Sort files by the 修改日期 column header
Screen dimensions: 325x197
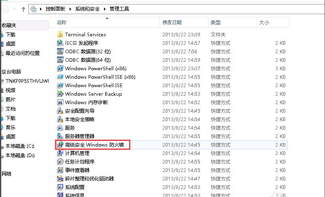tap(172, 23)
